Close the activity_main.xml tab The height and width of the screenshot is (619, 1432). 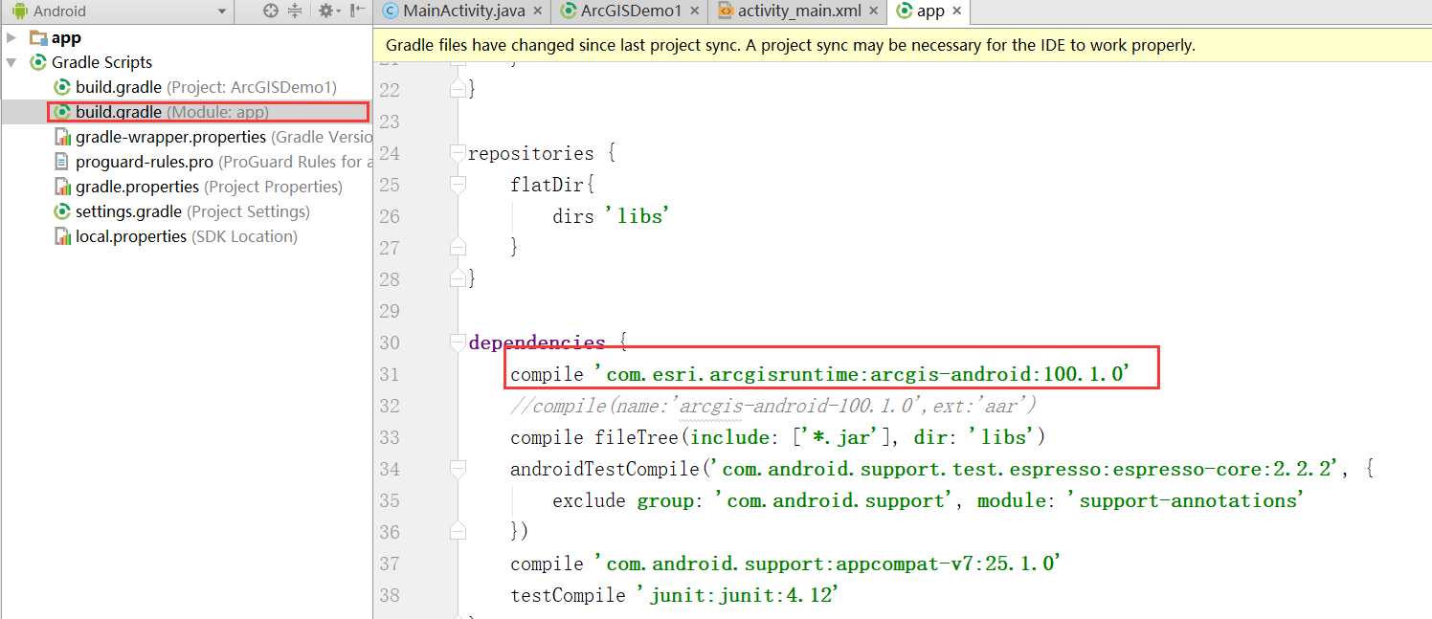pos(874,11)
